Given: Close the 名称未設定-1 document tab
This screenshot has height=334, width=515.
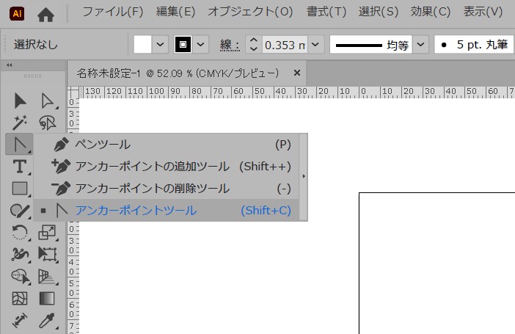Looking at the screenshot, I should click(x=297, y=73).
